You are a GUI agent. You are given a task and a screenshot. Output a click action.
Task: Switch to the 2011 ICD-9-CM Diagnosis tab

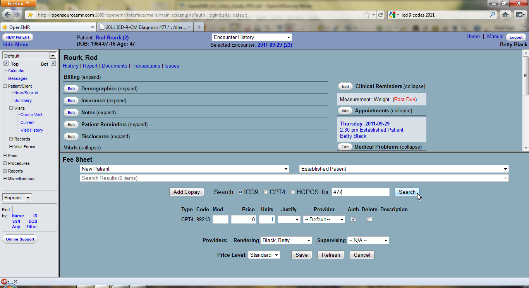(x=145, y=27)
